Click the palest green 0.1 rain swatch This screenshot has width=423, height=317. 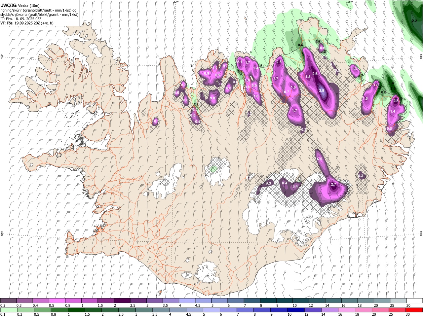point(9,310)
